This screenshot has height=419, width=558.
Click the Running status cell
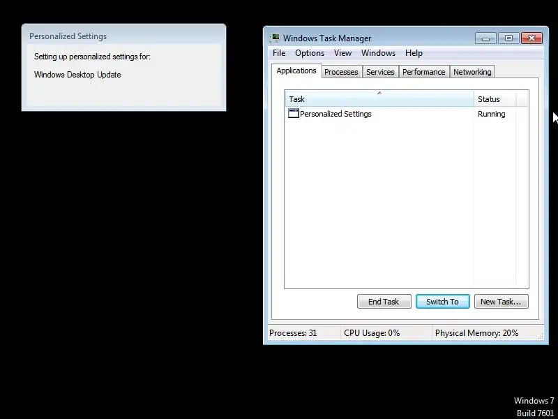[x=492, y=114]
